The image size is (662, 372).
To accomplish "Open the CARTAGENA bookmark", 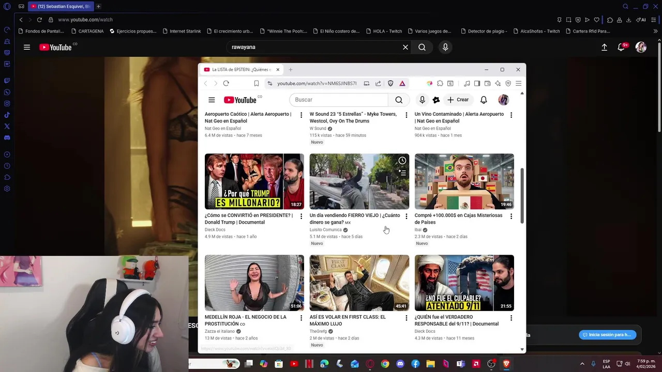I will [87, 31].
